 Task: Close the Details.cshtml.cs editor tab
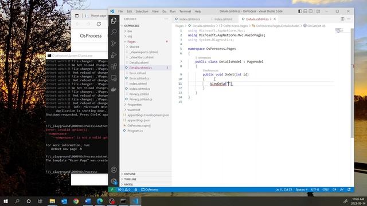(275, 19)
